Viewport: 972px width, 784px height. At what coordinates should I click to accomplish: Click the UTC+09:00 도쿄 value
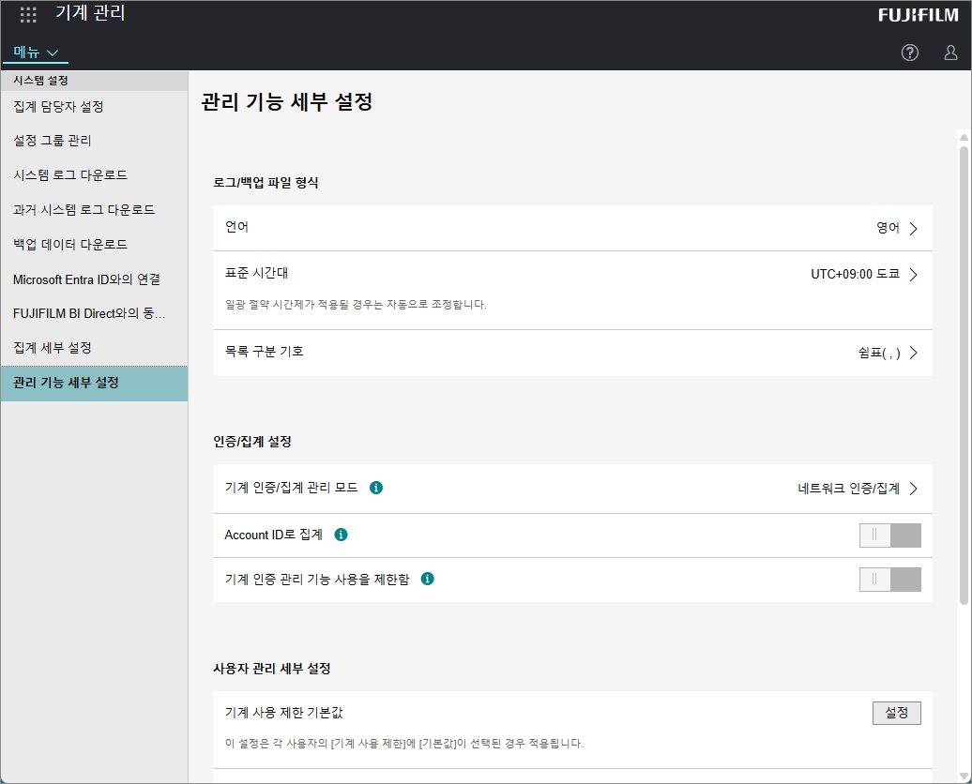(x=856, y=274)
